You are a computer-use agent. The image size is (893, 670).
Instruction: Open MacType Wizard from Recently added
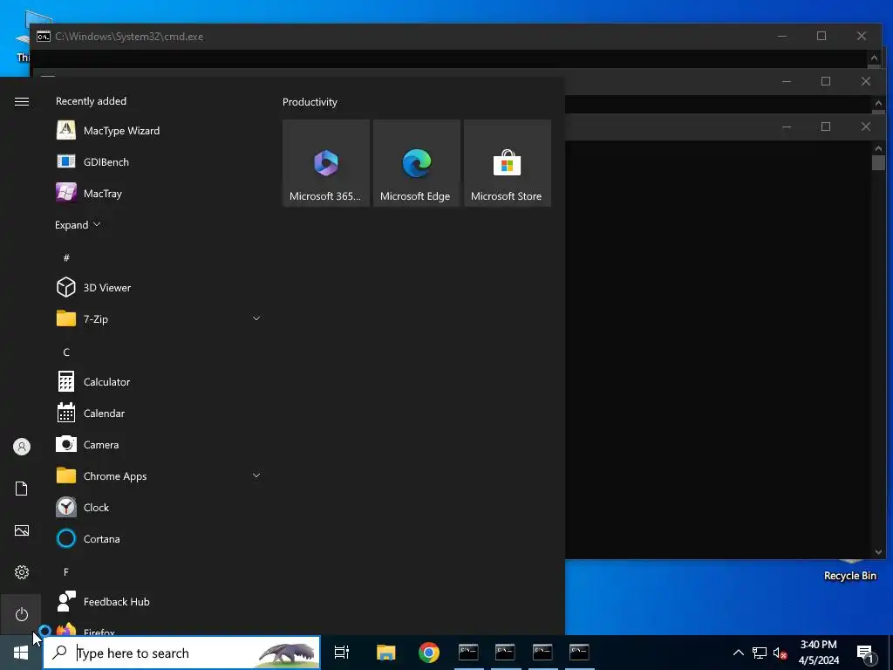[x=159, y=131]
